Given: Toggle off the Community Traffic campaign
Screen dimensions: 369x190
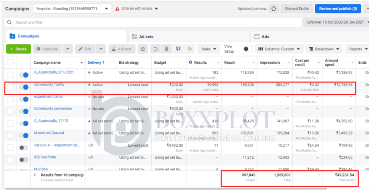Looking at the screenshot, I should [24, 87].
